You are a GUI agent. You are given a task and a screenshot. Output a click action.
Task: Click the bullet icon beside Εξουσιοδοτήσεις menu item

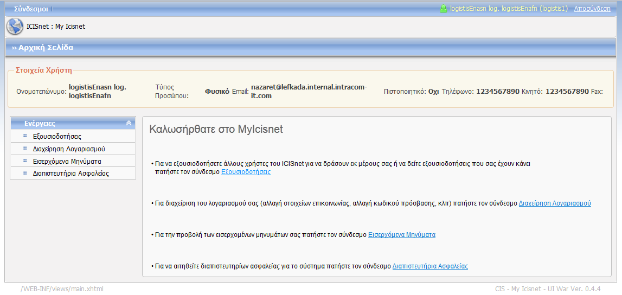click(x=25, y=136)
